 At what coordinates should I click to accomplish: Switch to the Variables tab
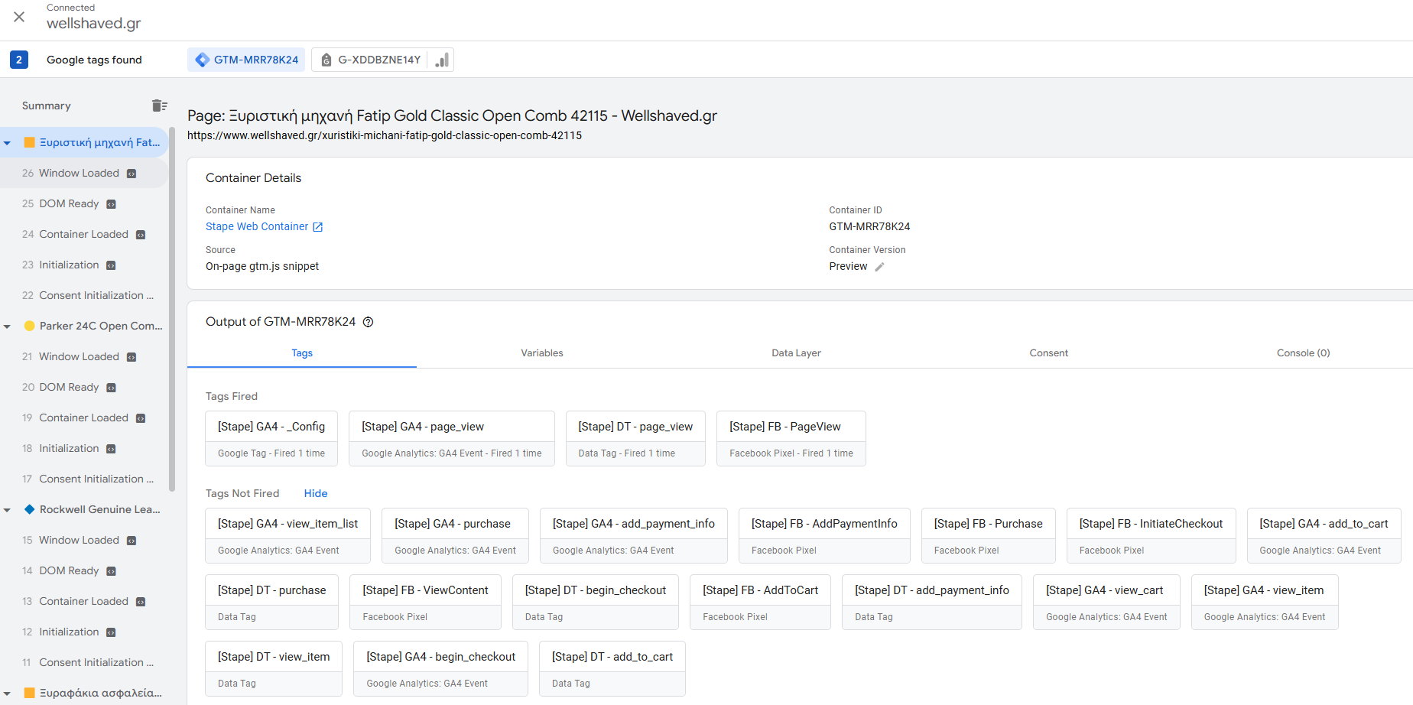pos(542,352)
